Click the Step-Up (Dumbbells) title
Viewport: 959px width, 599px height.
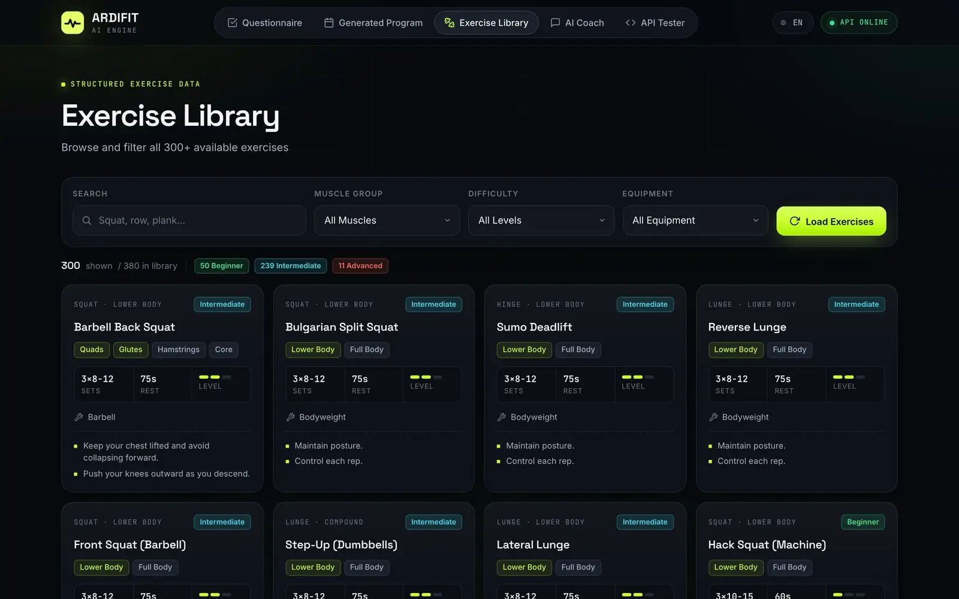pos(341,545)
